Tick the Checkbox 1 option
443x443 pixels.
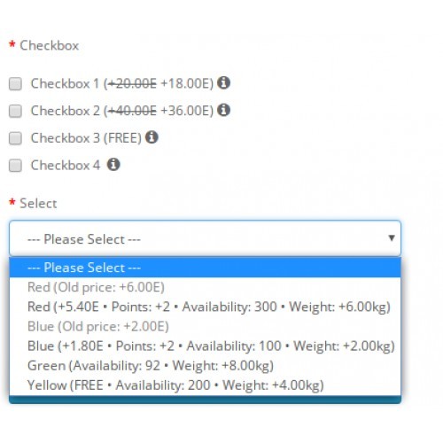(15, 83)
